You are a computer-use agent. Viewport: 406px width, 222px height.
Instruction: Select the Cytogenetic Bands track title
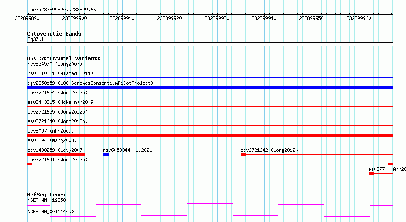(x=54, y=34)
